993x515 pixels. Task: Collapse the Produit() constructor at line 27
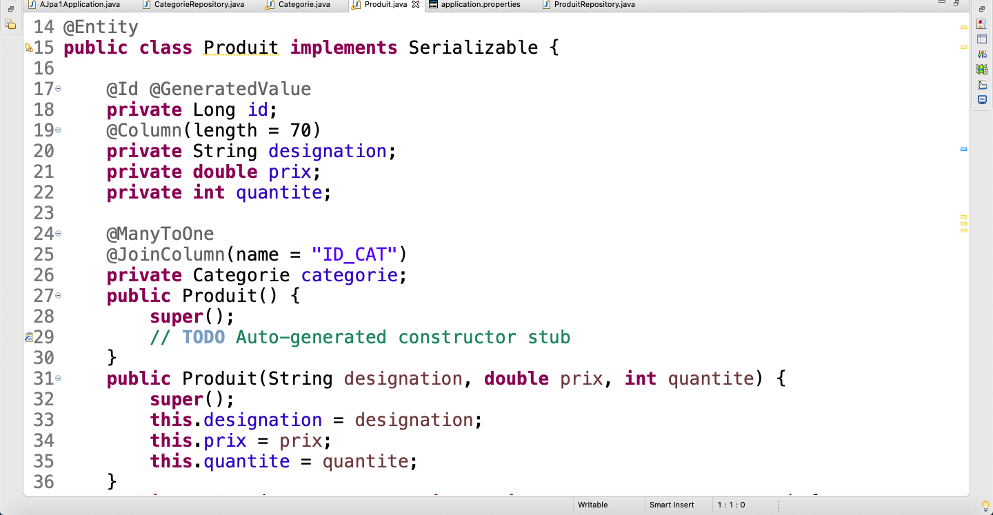(x=58, y=295)
